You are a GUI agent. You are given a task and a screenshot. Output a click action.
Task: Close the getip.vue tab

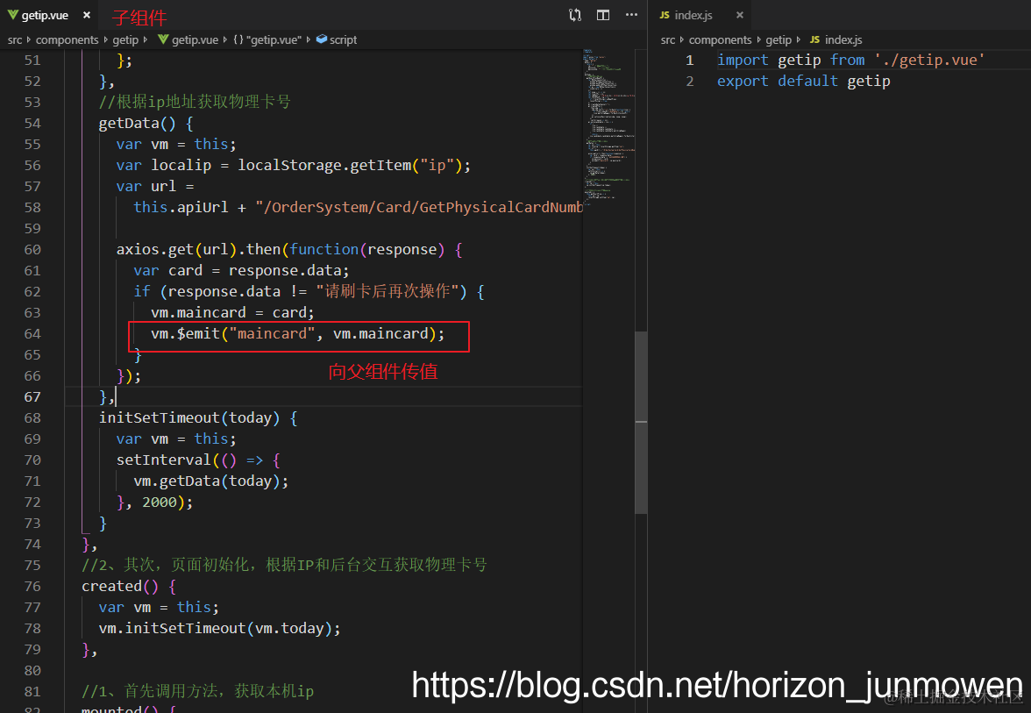(86, 14)
